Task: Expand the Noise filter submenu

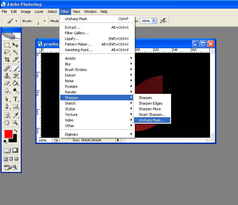Action: pos(97,81)
